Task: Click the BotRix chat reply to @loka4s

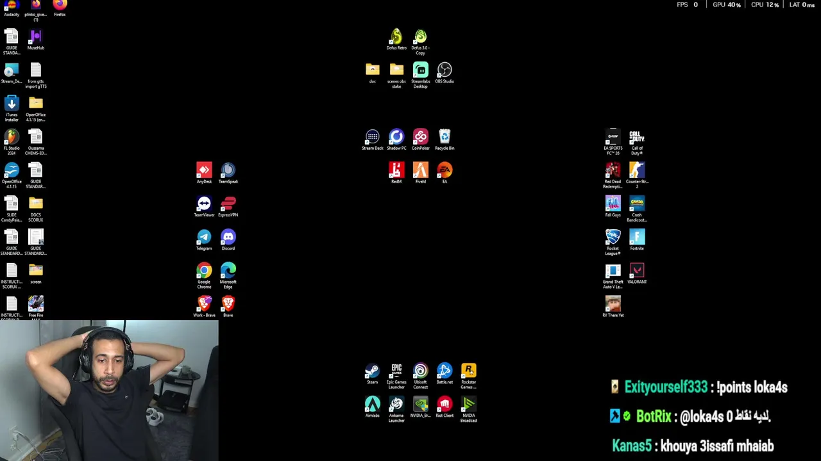Action: 690,416
